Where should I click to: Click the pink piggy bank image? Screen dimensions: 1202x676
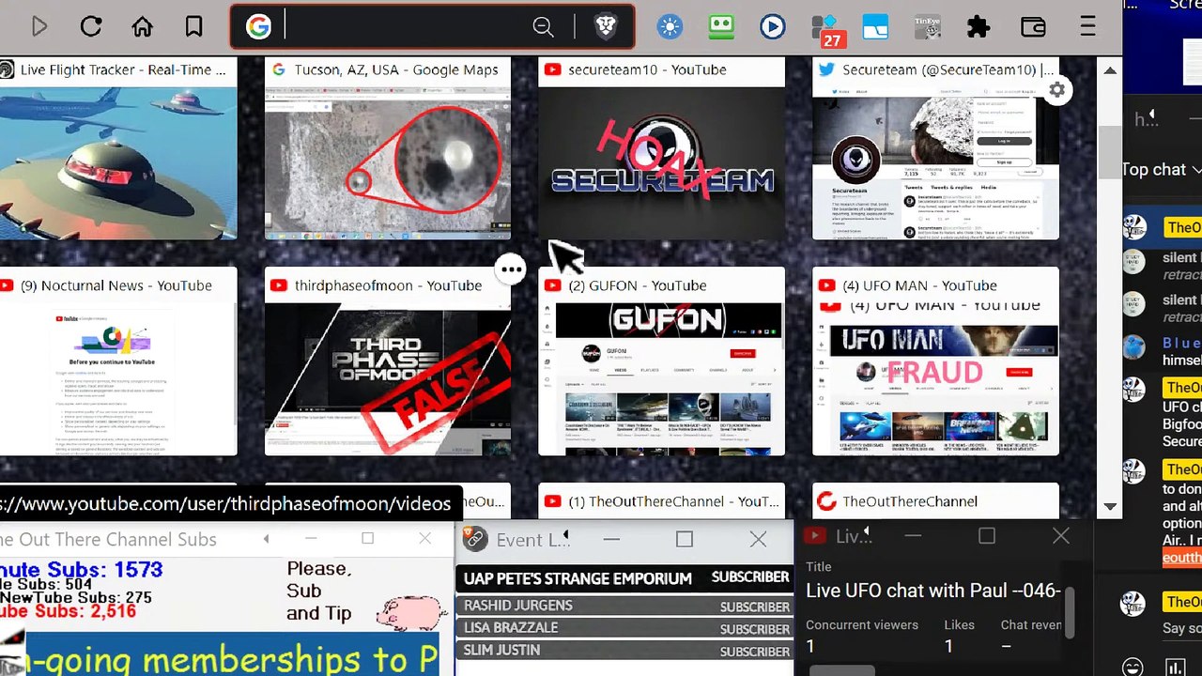tap(411, 612)
